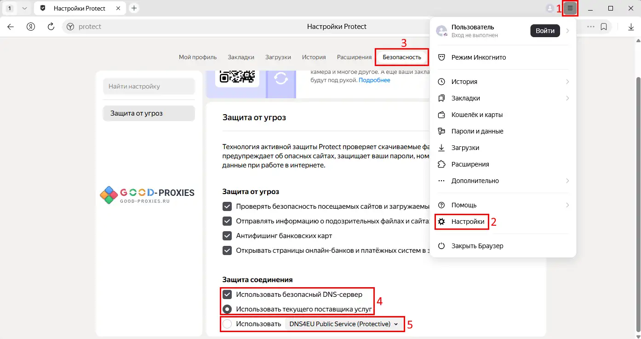The image size is (641, 339).
Task: Toggle Проверять безопасность посещаемых сайтов checkbox
Action: (x=227, y=206)
